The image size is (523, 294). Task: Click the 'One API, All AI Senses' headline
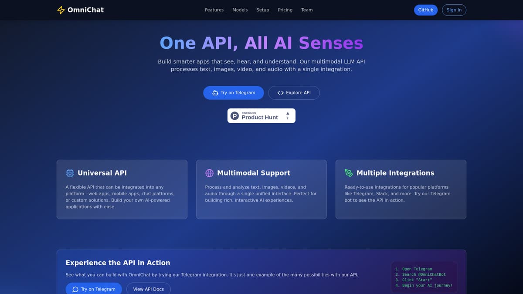[261, 43]
